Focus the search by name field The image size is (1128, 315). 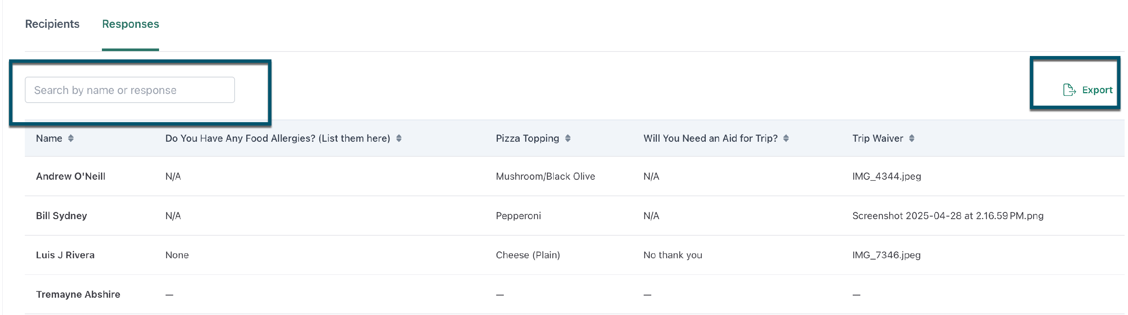point(130,90)
